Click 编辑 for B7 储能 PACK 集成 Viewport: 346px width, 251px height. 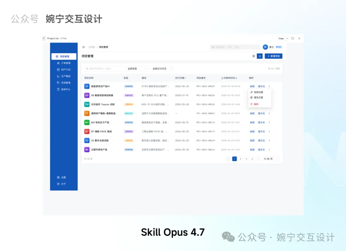pos(252,131)
